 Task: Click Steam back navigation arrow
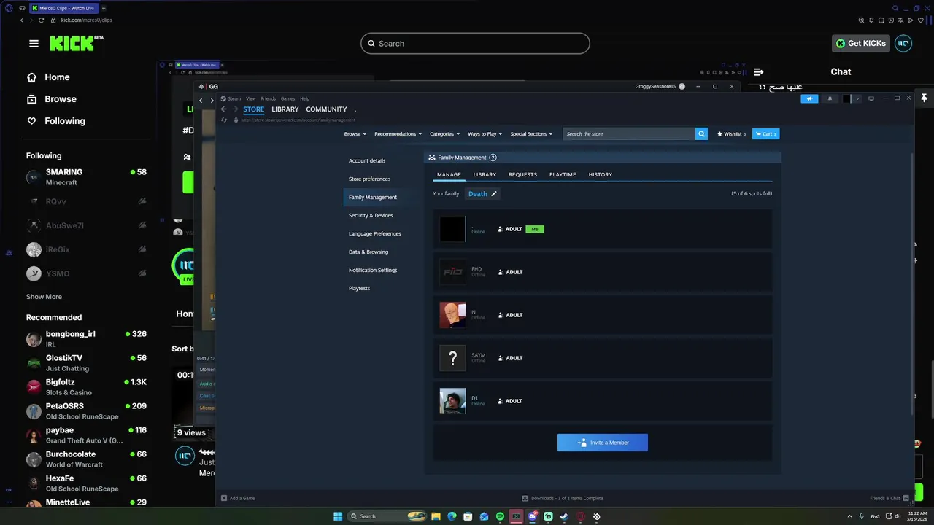pyautogui.click(x=224, y=109)
